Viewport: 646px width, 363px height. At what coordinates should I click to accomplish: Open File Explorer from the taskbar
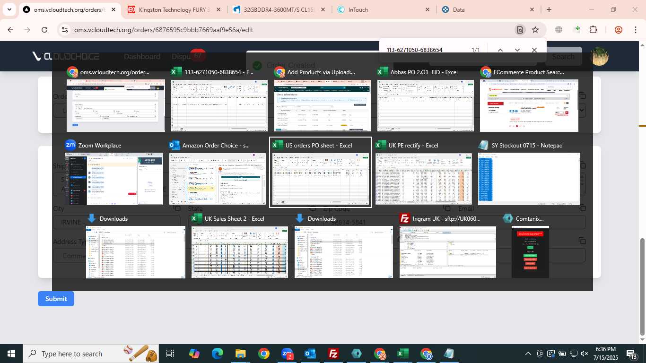click(x=241, y=354)
